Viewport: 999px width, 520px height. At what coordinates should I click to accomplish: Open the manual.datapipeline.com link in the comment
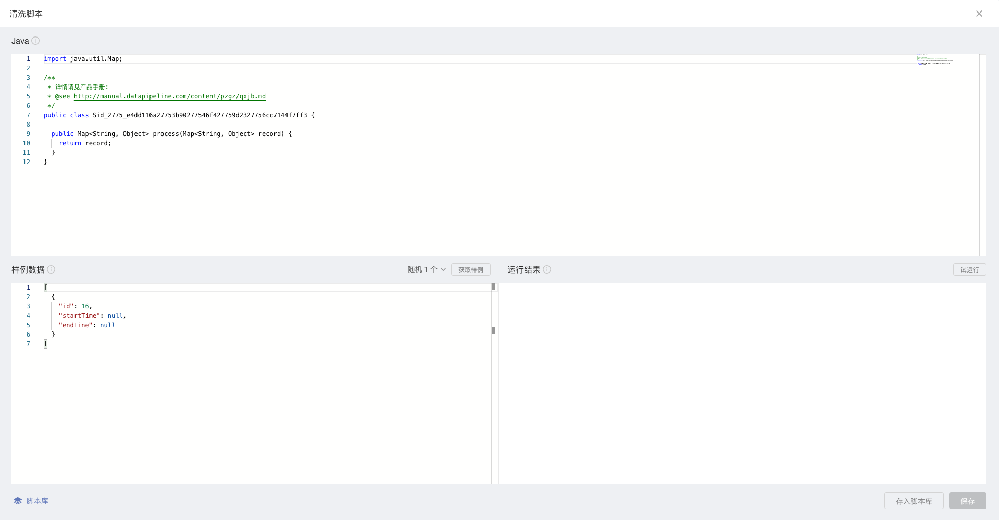(169, 96)
